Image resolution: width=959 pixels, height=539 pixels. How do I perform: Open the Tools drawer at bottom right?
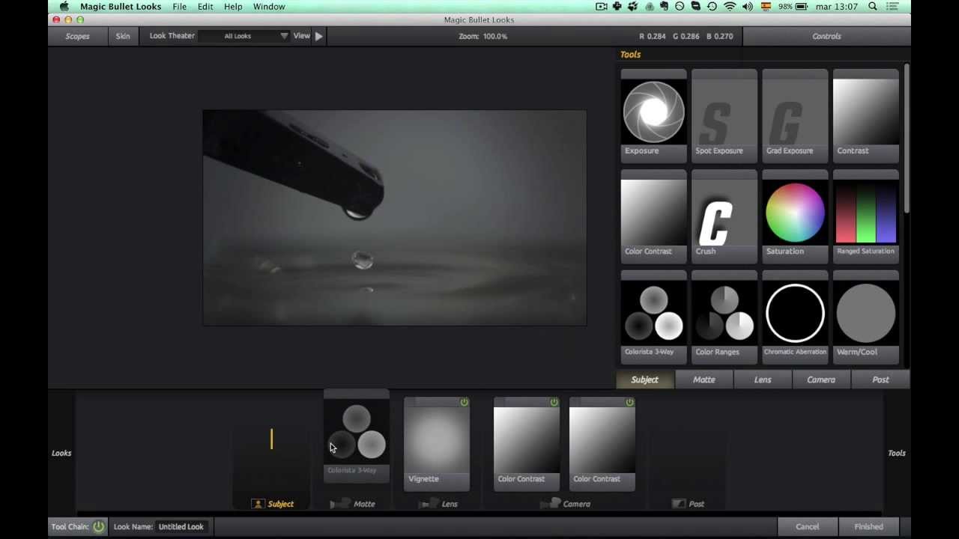(x=897, y=453)
